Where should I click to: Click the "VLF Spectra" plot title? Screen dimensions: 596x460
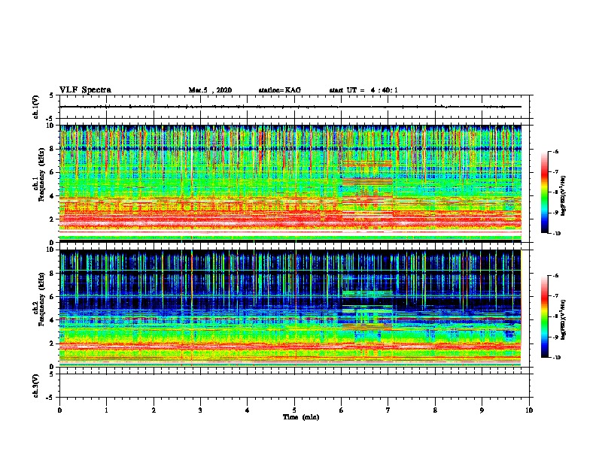[x=85, y=90]
